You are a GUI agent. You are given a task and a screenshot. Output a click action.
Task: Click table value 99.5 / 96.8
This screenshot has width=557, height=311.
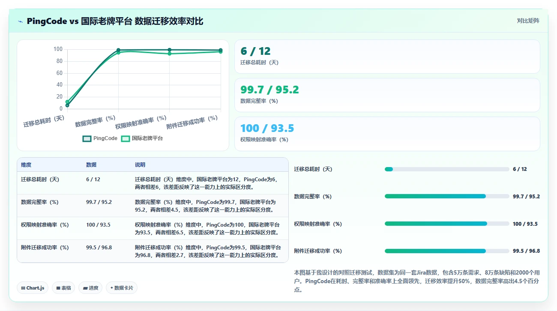(x=99, y=248)
